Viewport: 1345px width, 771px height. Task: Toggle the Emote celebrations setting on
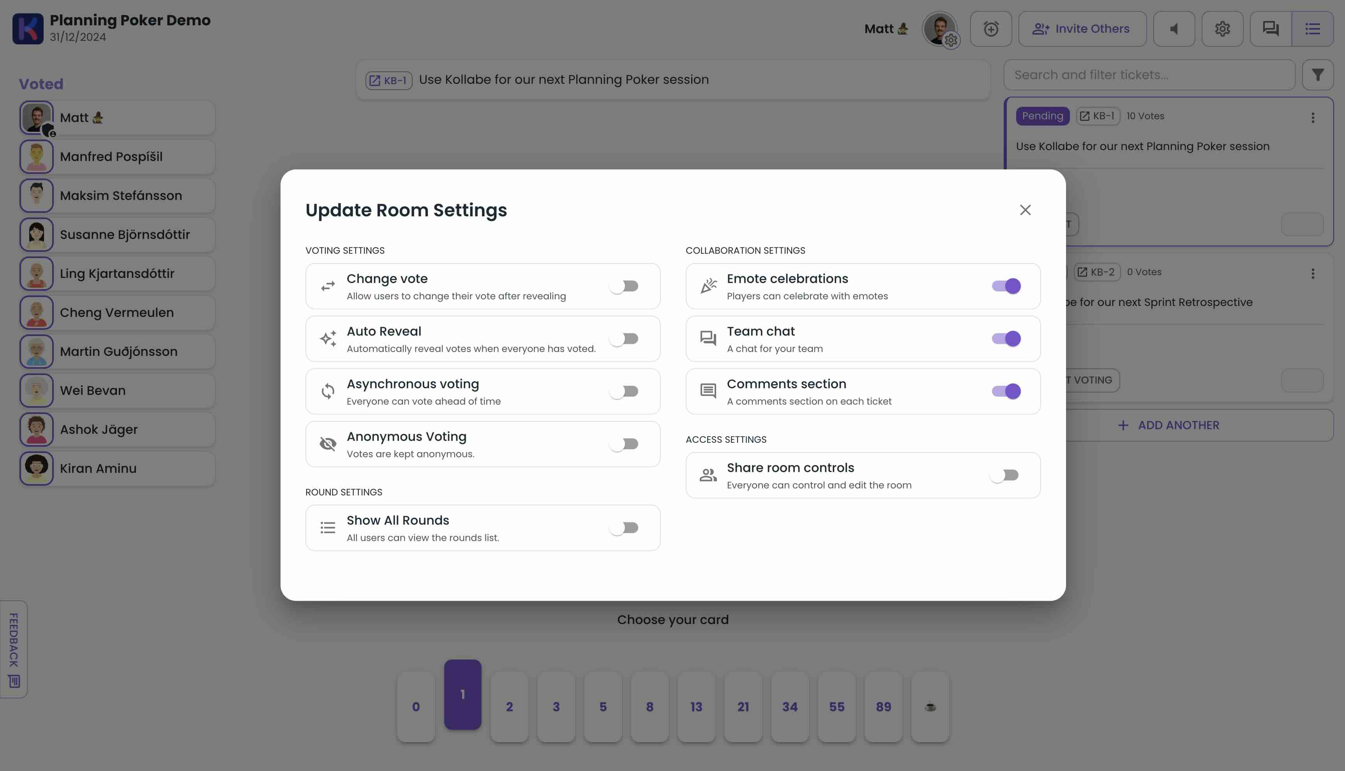[x=1005, y=286]
